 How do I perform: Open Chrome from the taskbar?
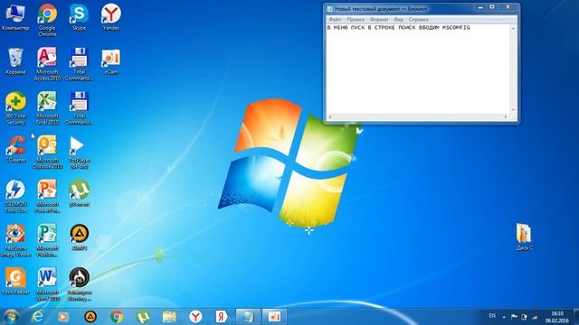coord(117,317)
